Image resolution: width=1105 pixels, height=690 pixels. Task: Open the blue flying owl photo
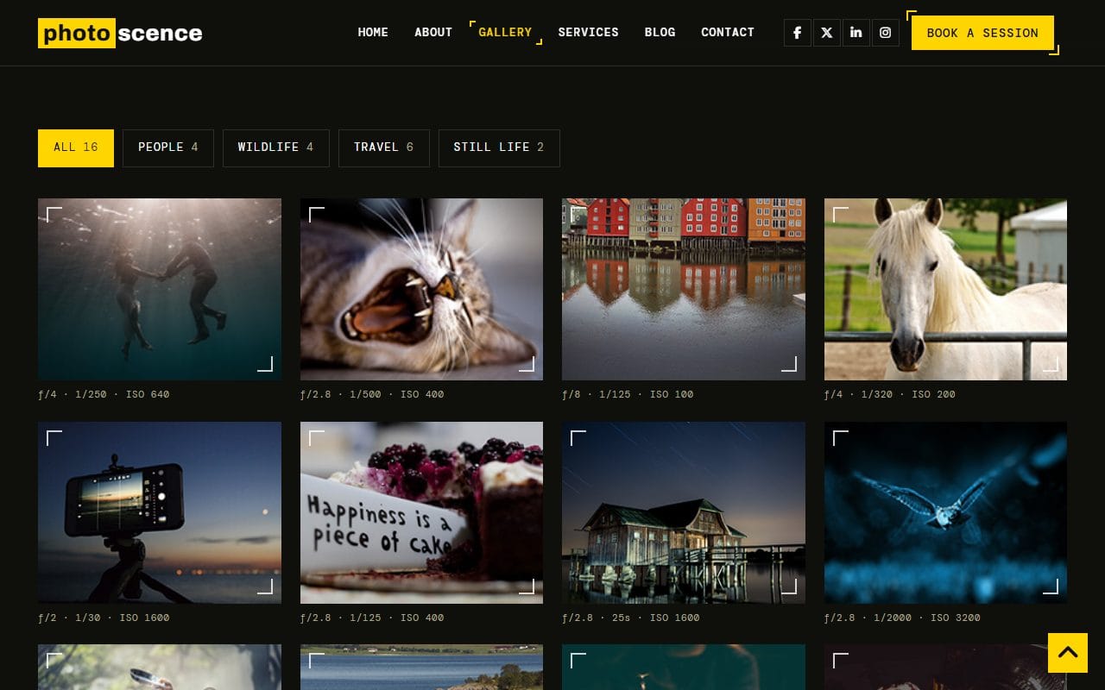click(945, 512)
